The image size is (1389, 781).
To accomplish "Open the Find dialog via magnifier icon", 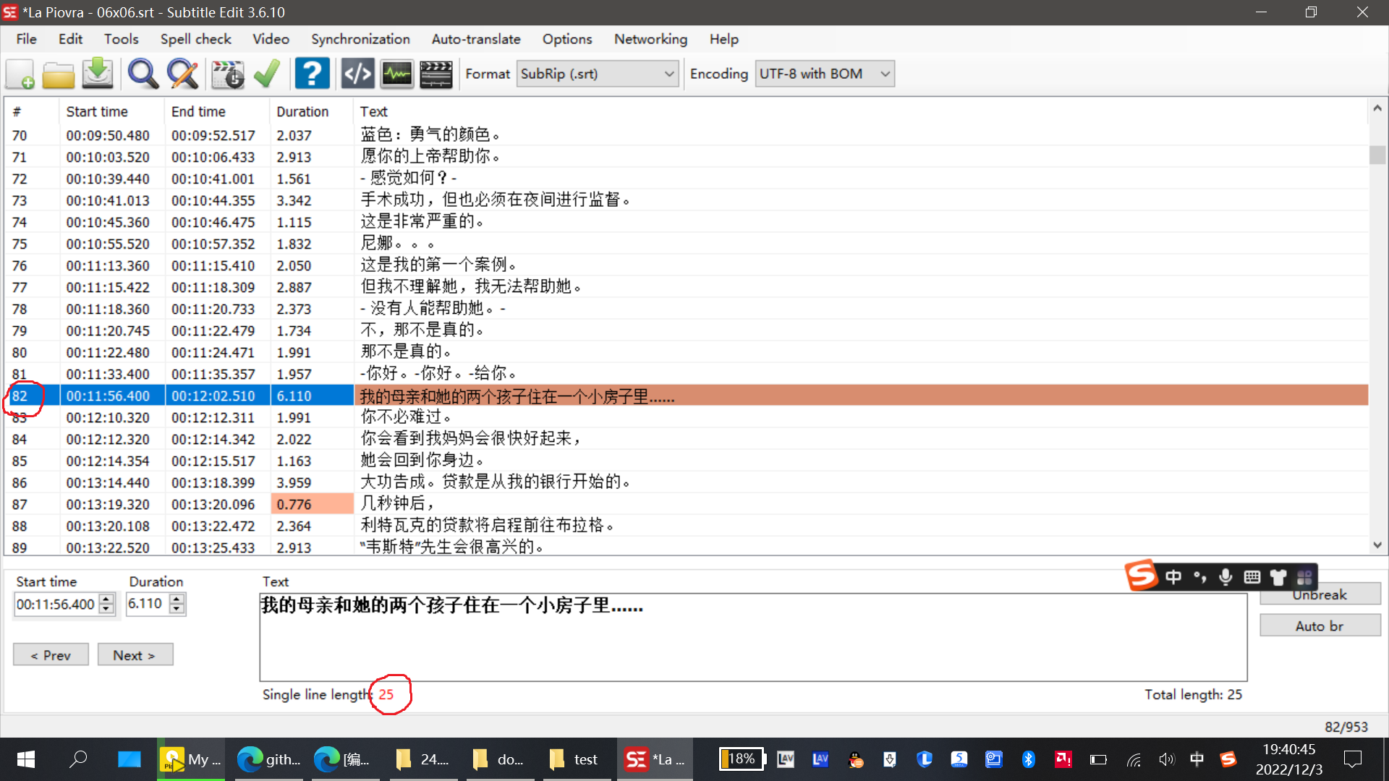I will click(x=143, y=74).
